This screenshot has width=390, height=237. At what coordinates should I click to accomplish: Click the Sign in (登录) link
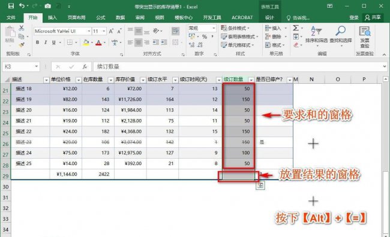pyautogui.click(x=353, y=17)
